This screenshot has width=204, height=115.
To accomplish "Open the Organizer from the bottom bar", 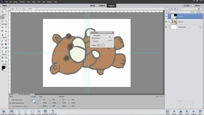I will point(45,112).
